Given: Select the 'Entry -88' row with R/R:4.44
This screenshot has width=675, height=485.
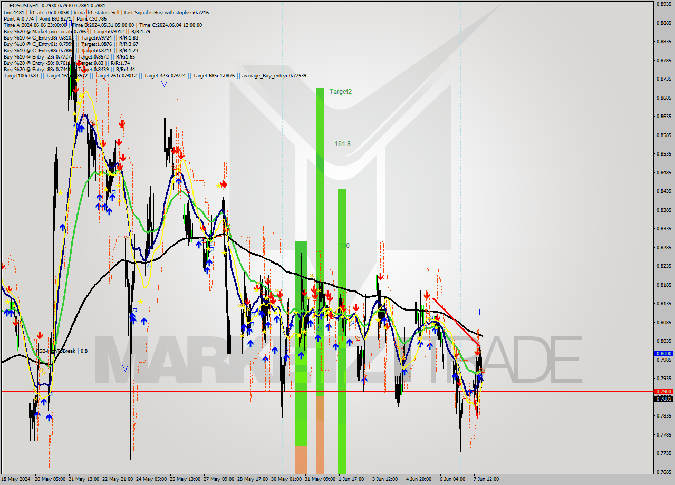Looking at the screenshot, I should click(x=69, y=69).
